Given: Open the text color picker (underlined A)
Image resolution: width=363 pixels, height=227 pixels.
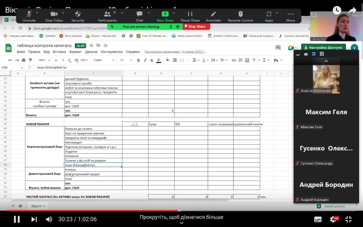Looking at the screenshot, I should [x=159, y=60].
